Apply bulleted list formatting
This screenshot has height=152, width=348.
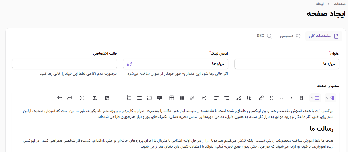point(139,98)
